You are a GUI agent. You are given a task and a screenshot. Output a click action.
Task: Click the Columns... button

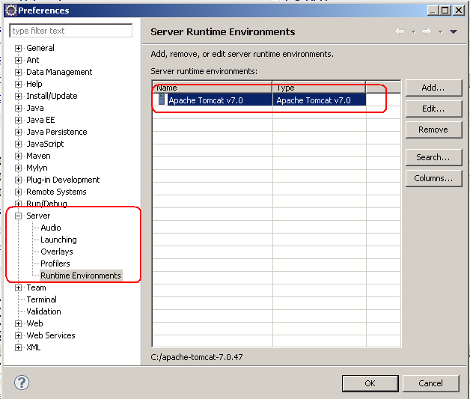[x=433, y=178]
